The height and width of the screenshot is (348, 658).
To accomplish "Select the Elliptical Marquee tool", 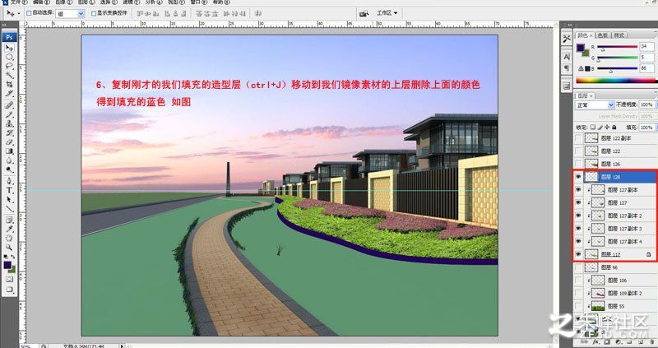I will coord(9,57).
